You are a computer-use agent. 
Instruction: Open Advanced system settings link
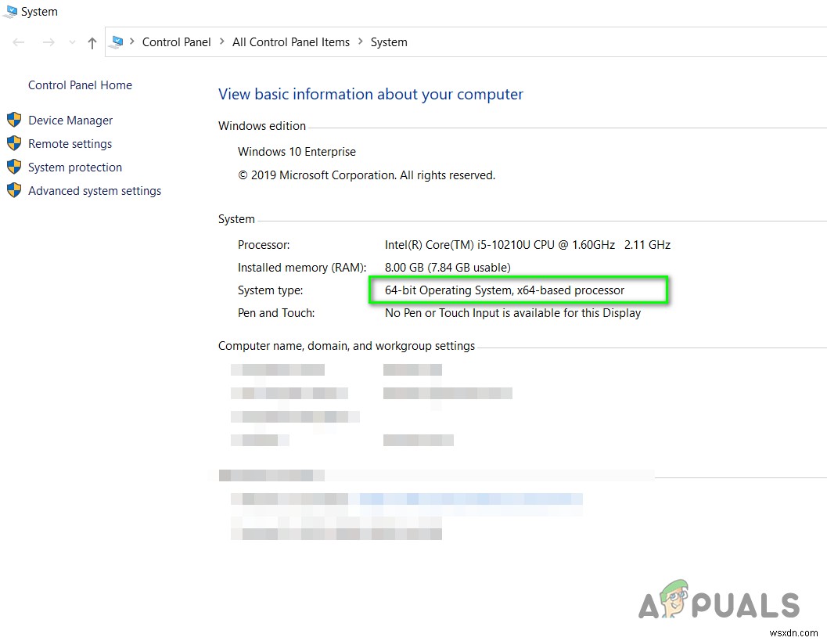pyautogui.click(x=95, y=191)
